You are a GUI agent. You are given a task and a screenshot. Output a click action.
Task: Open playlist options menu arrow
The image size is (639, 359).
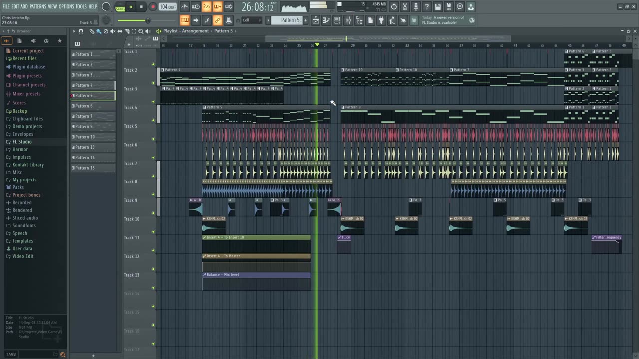74,31
